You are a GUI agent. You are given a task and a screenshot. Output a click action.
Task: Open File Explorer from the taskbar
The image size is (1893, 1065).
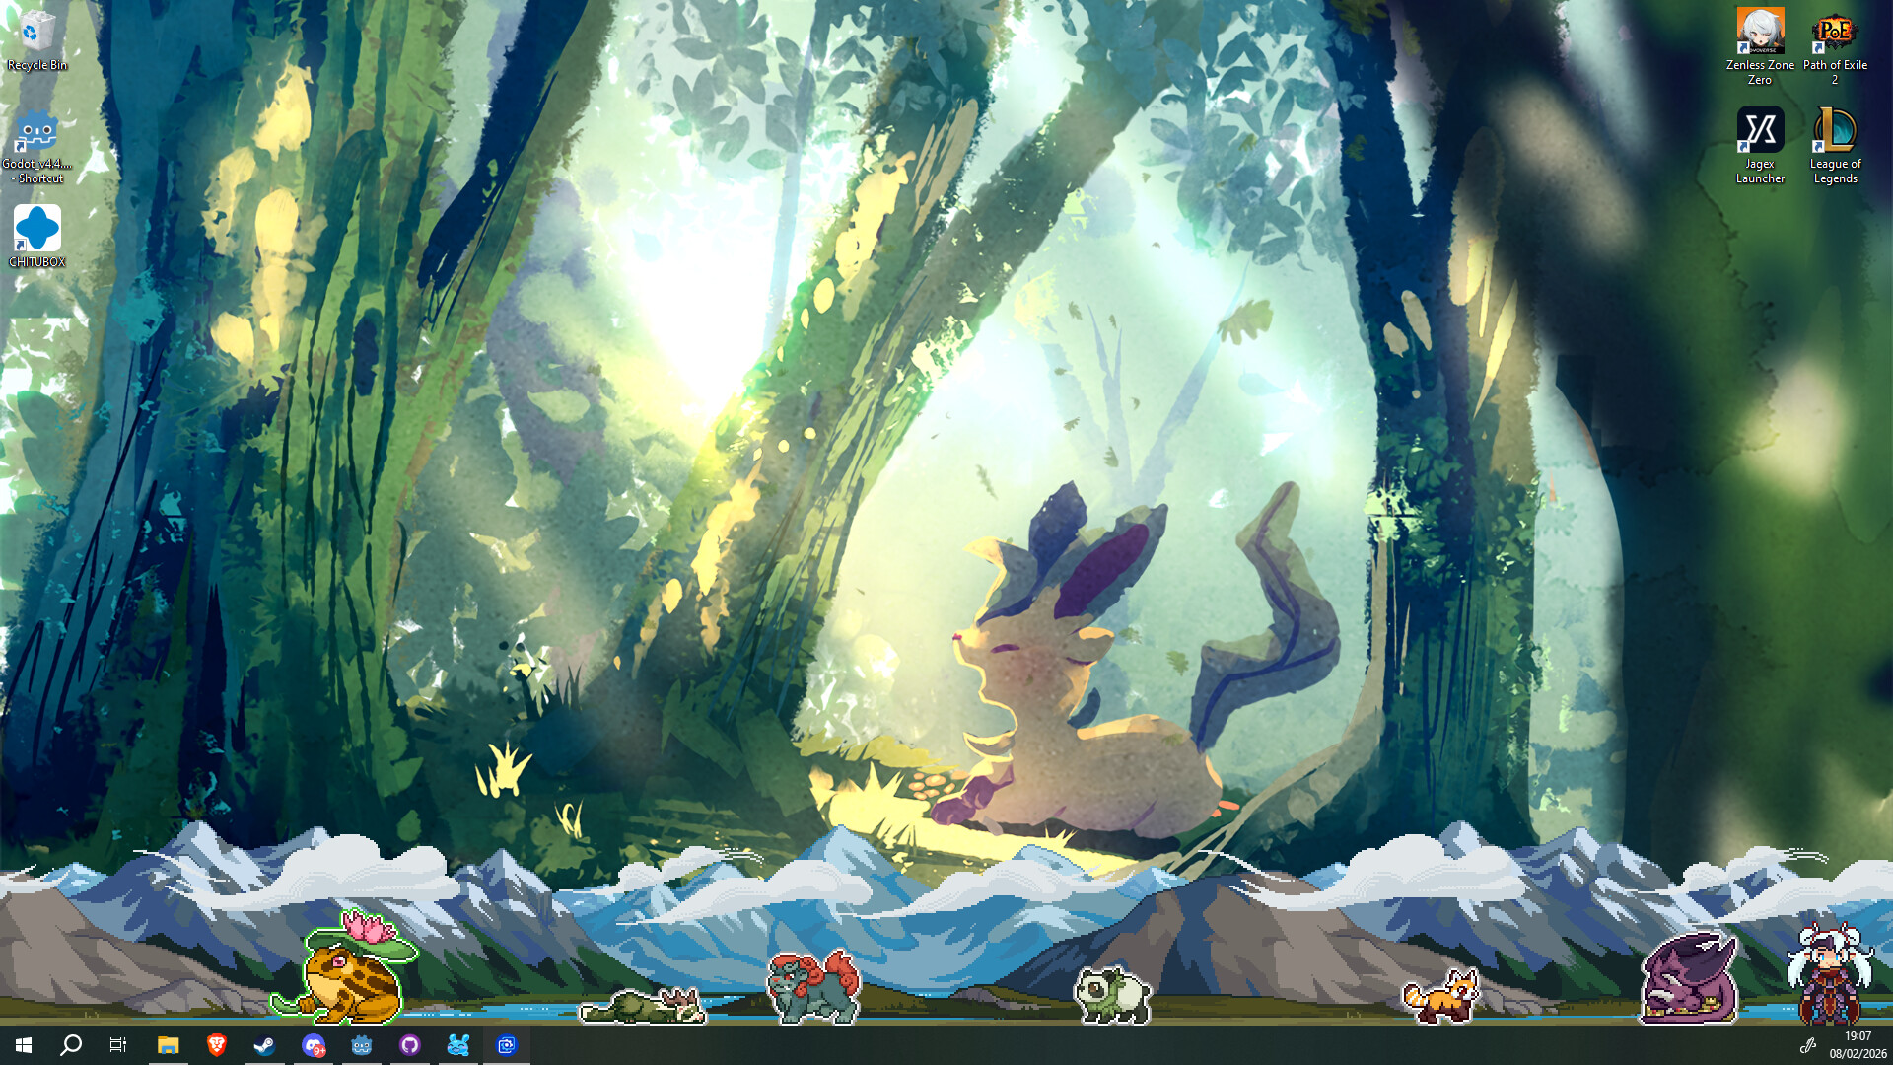coord(167,1045)
